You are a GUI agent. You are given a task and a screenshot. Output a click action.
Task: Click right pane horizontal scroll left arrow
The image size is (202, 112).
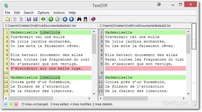101,98
